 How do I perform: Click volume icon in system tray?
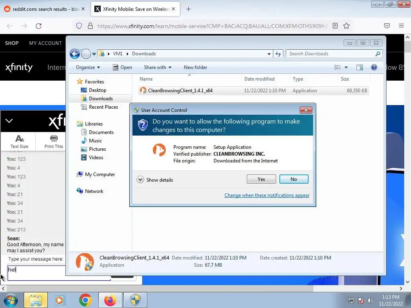(x=370, y=300)
